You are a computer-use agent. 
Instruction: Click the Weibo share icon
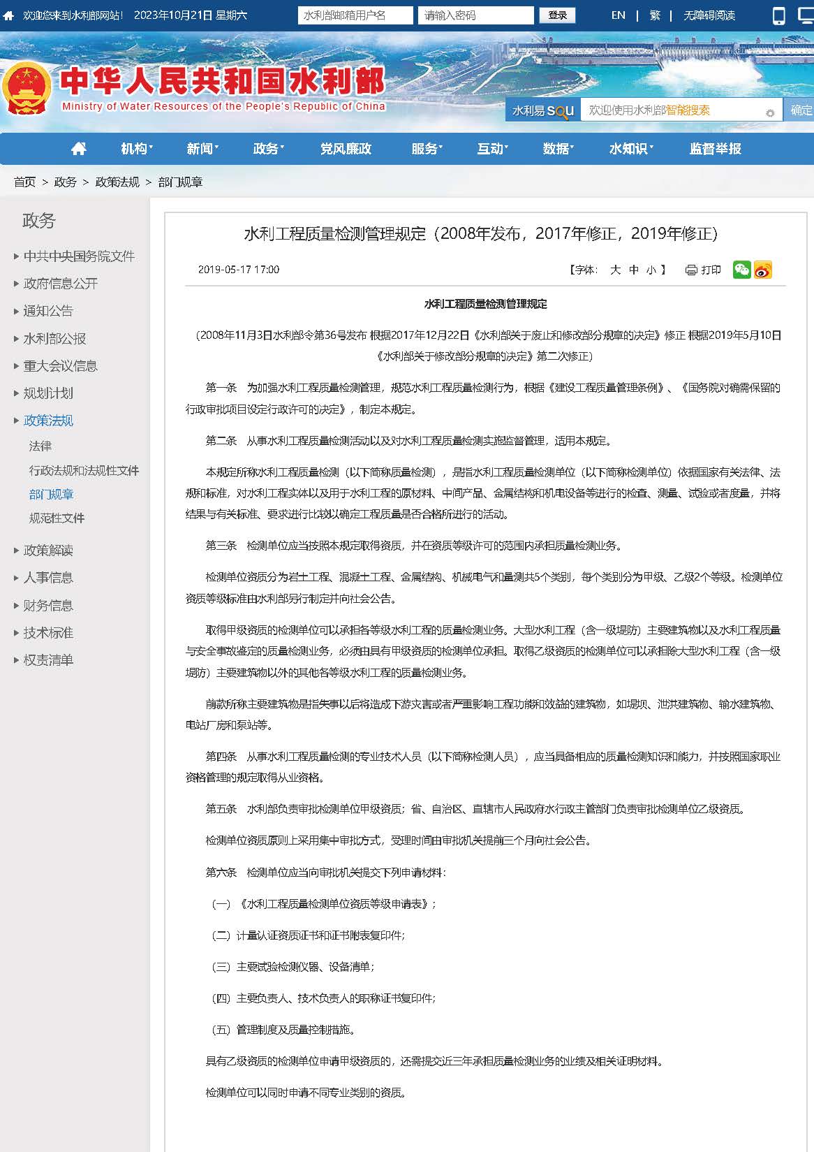click(x=763, y=270)
